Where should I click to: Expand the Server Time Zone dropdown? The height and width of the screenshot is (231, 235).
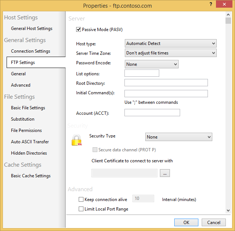pyautogui.click(x=171, y=53)
